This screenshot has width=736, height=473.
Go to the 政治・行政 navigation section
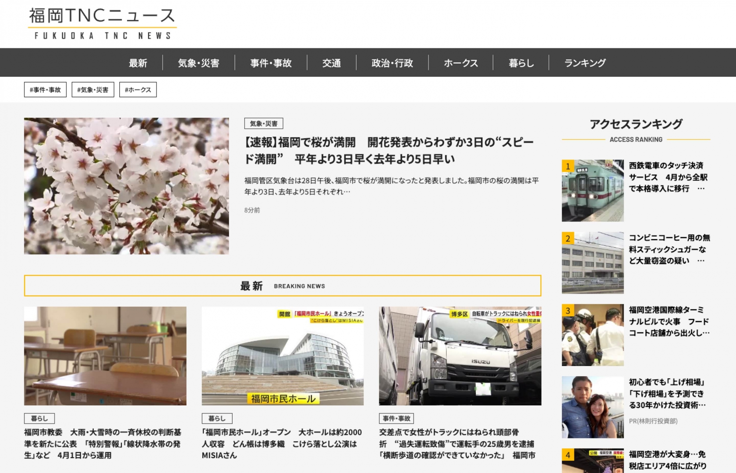click(392, 63)
